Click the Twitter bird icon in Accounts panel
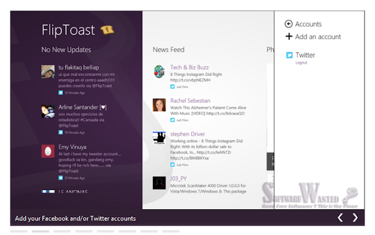The width and height of the screenshot is (375, 235). pos(289,55)
